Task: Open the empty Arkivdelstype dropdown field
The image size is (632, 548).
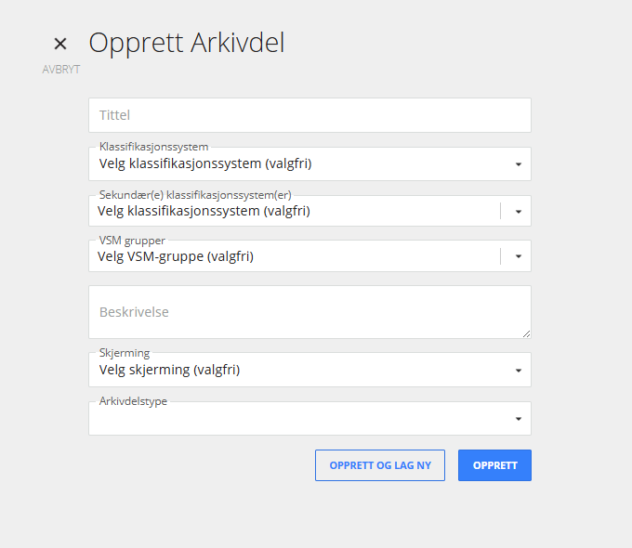Action: 309,418
